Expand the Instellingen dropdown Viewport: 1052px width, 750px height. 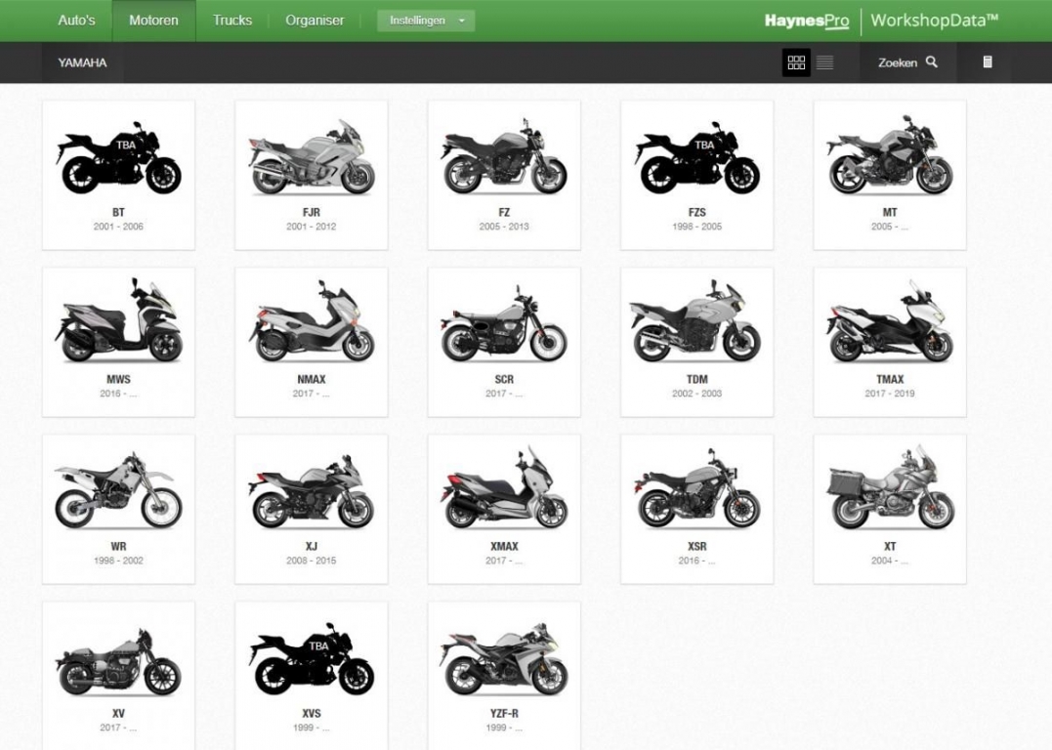click(426, 21)
